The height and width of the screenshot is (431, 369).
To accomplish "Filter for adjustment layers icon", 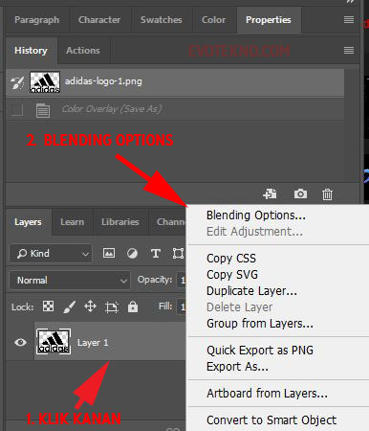I will pos(132,254).
